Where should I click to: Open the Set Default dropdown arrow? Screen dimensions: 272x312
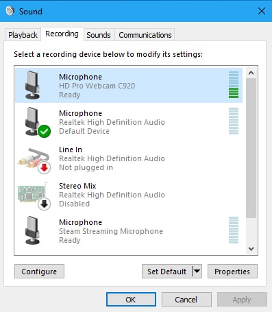[197, 272]
